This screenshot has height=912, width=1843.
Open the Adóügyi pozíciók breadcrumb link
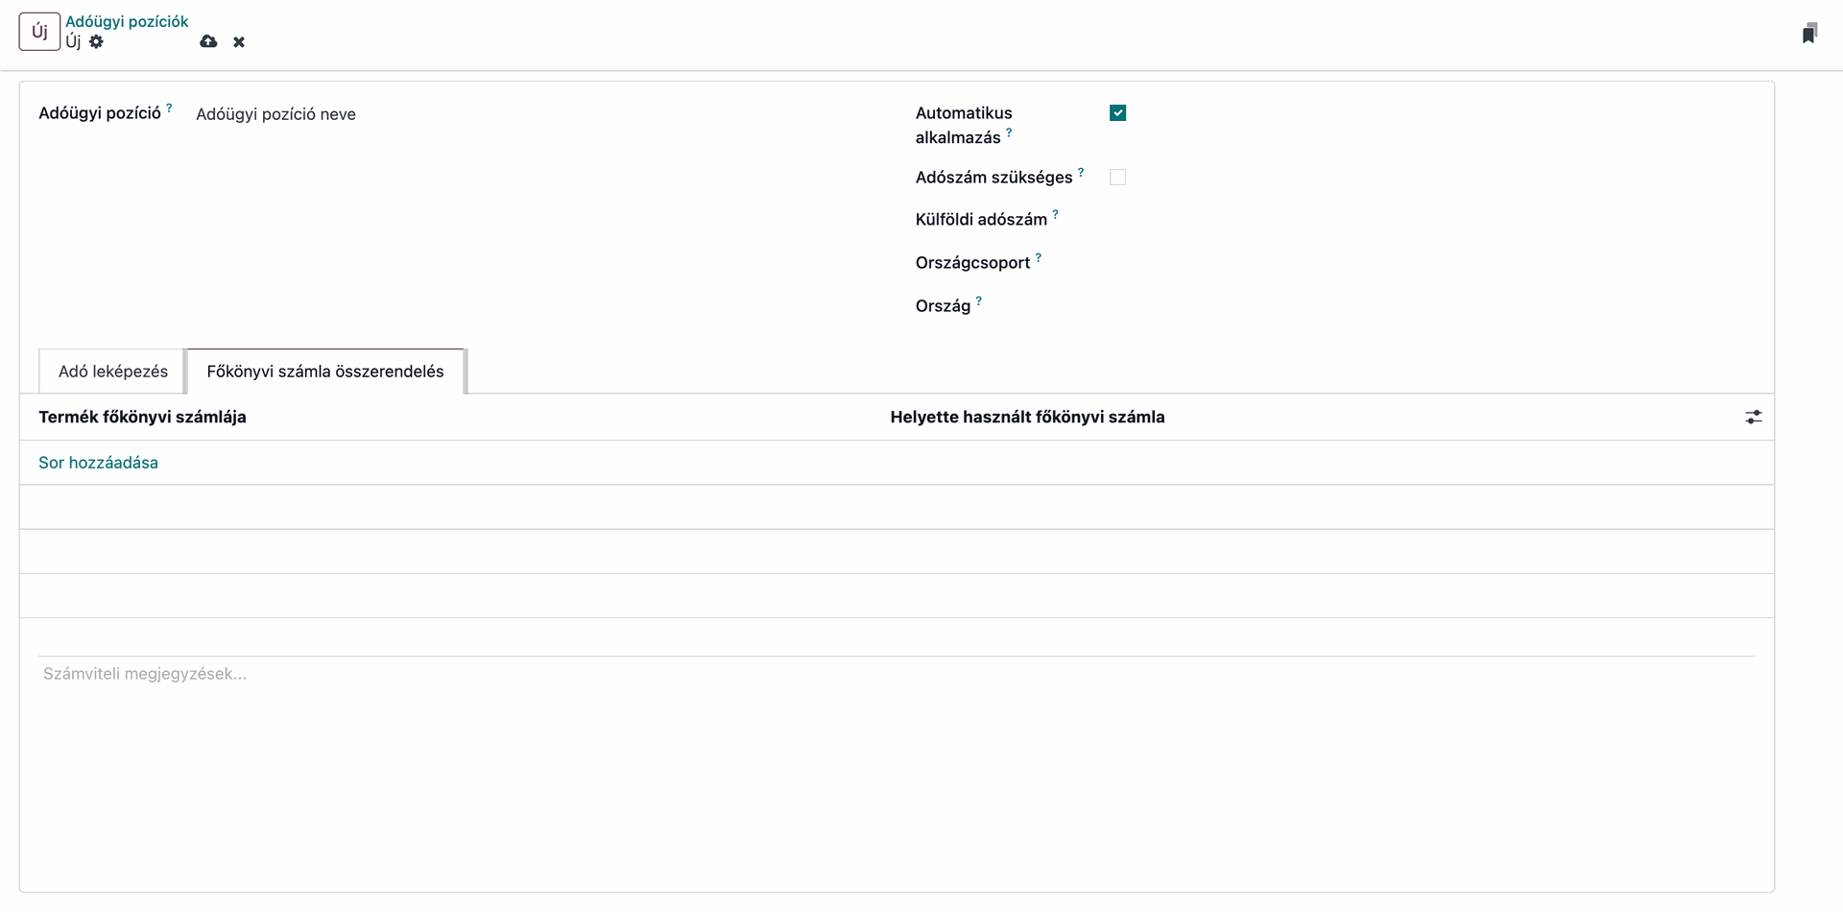coord(127,21)
